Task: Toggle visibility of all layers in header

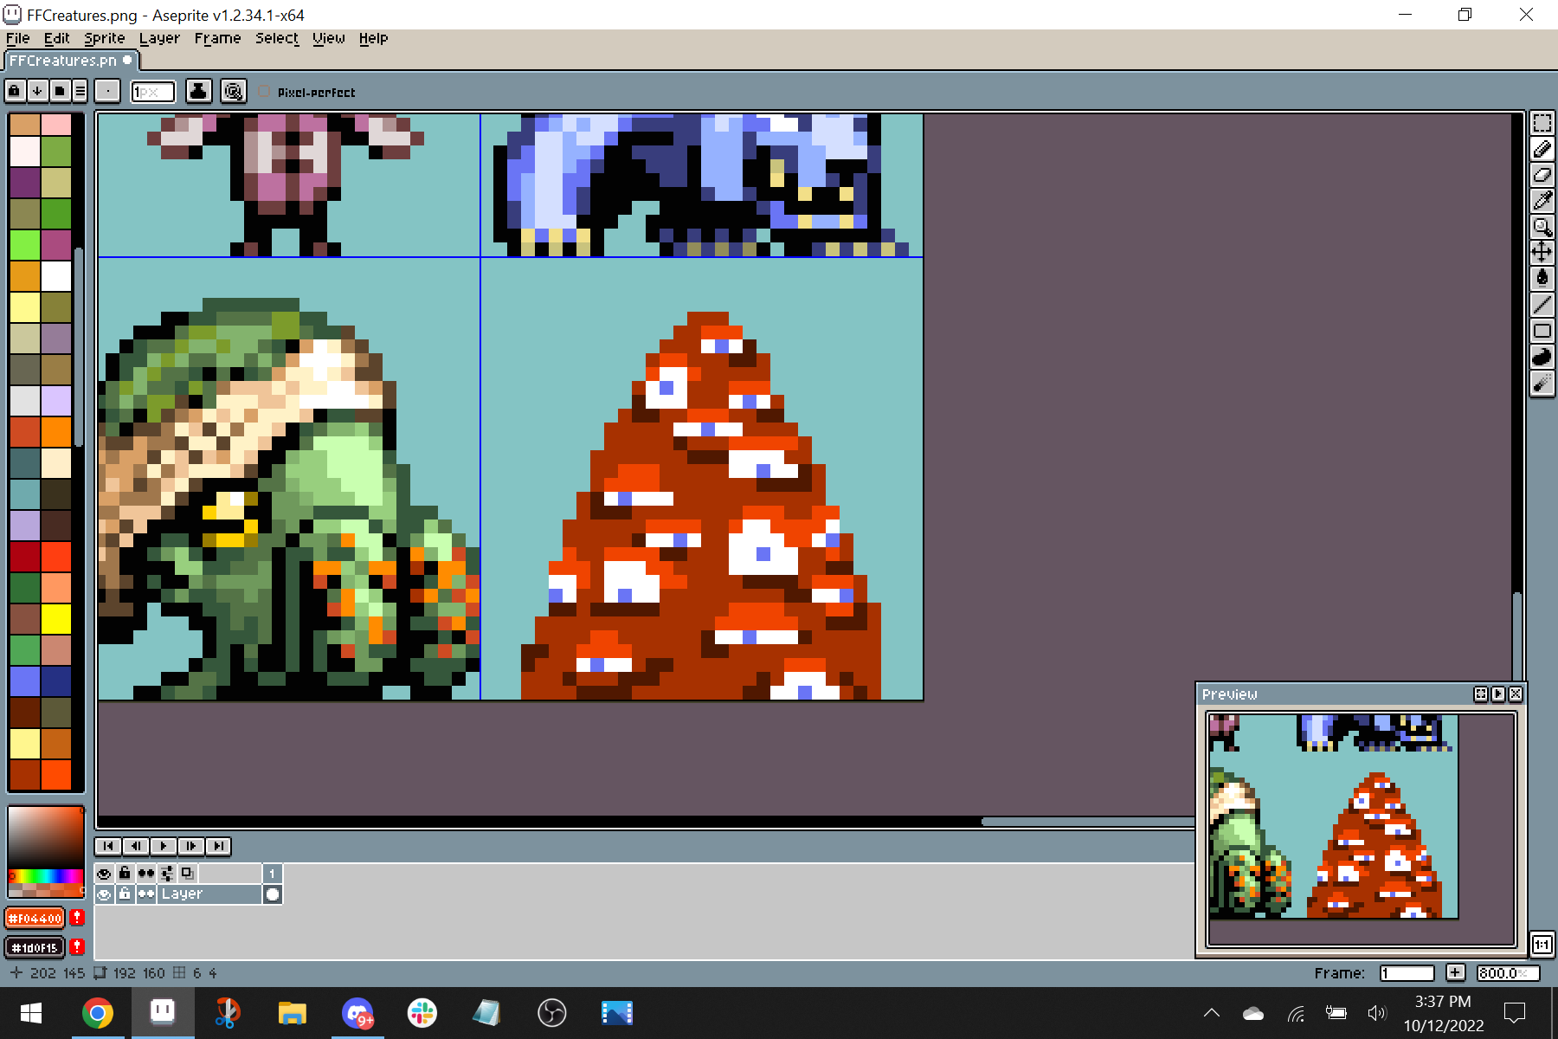Action: coord(104,873)
